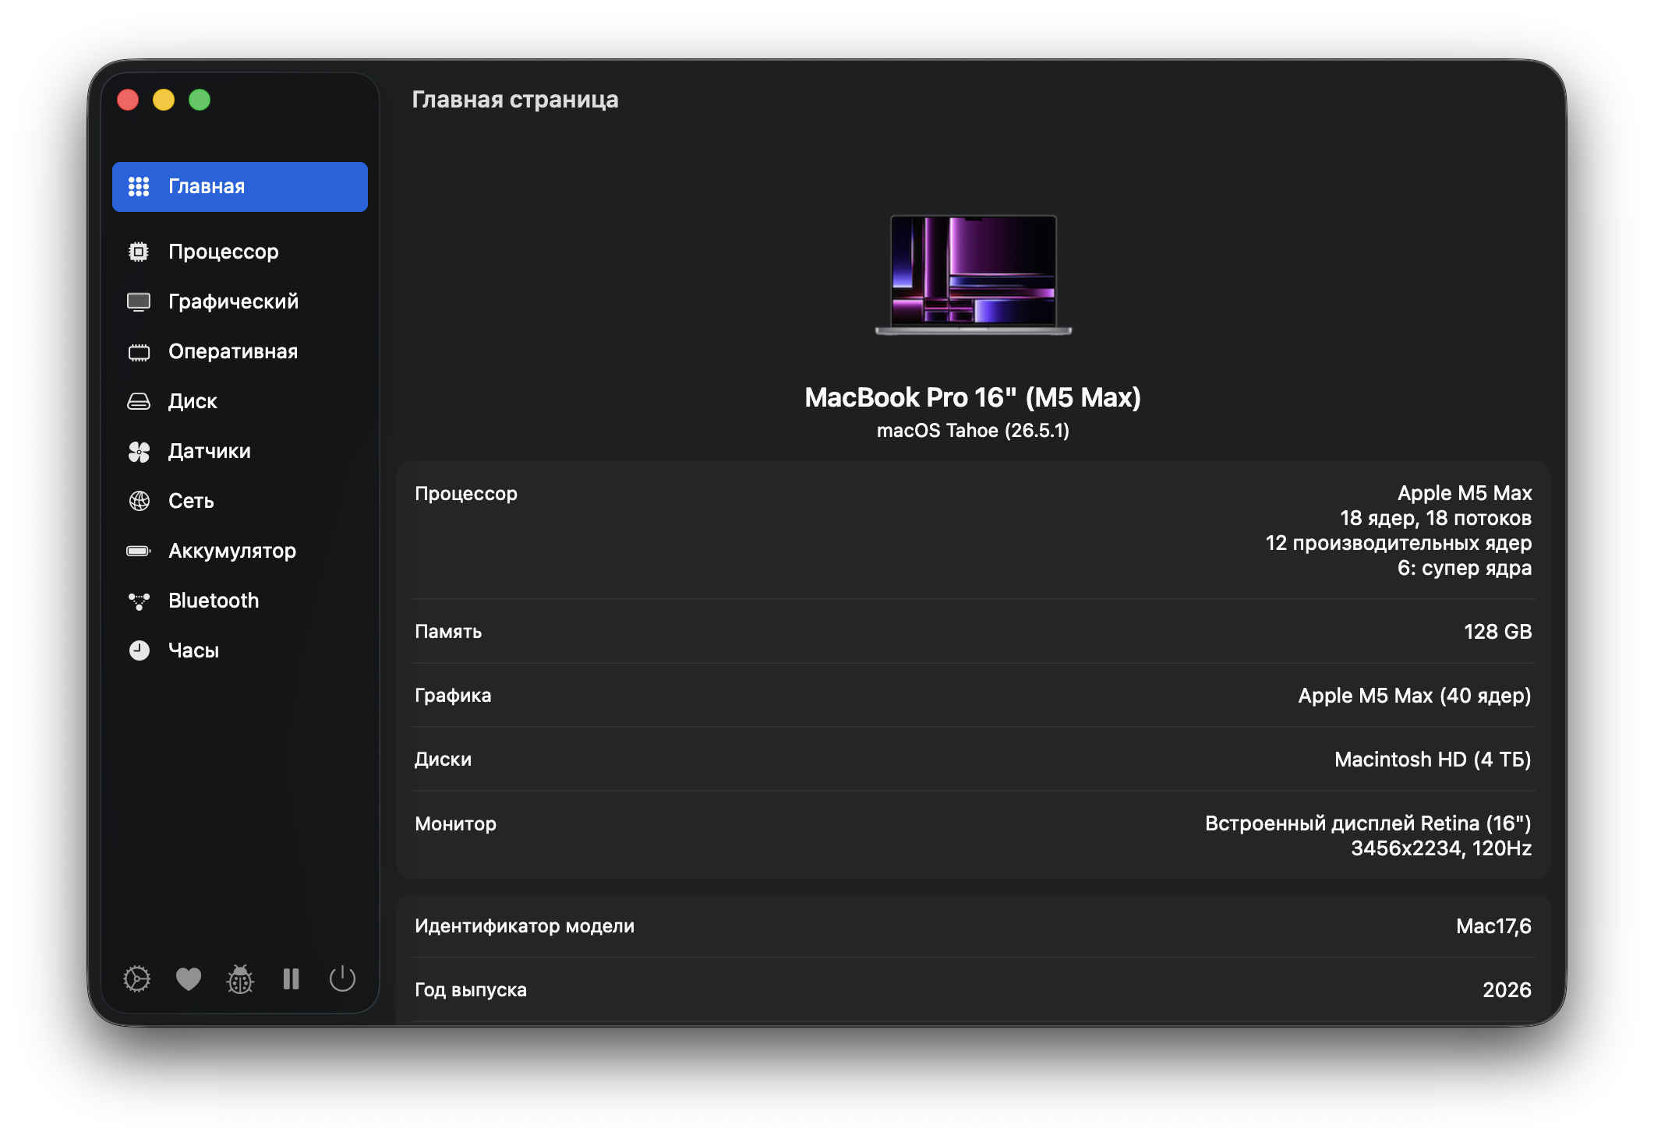Open the settings gear icon in sidebar footer
1654x1142 pixels.
point(137,979)
